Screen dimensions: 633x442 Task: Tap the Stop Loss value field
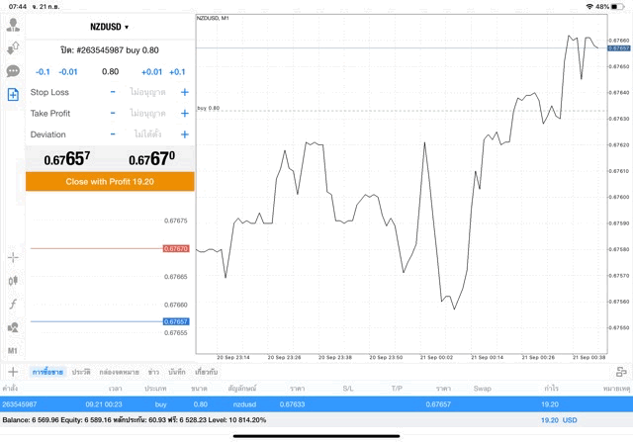click(x=147, y=92)
